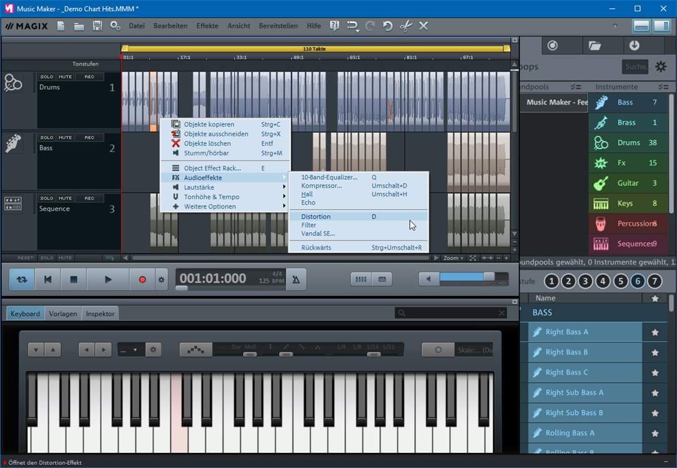Save project with the floppy disk icon
This screenshot has width=677, height=468.
pyautogui.click(x=97, y=26)
